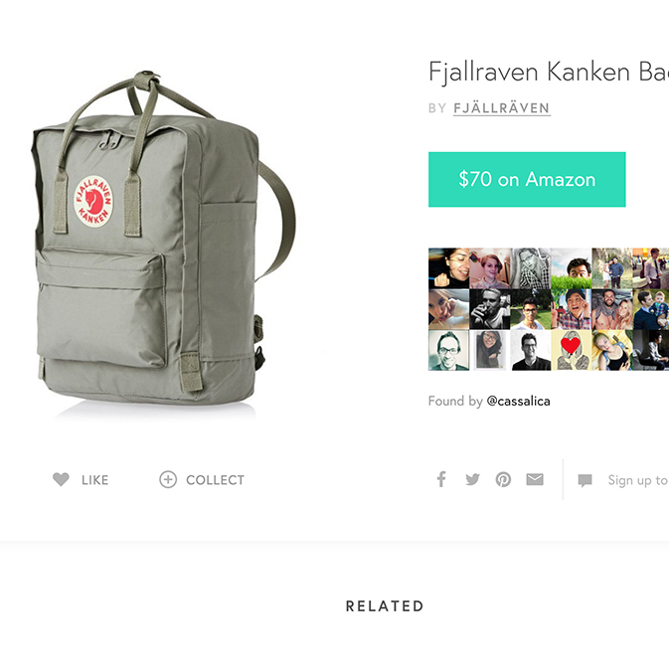
Task: Click the RELATED section heading
Action: [x=385, y=606]
